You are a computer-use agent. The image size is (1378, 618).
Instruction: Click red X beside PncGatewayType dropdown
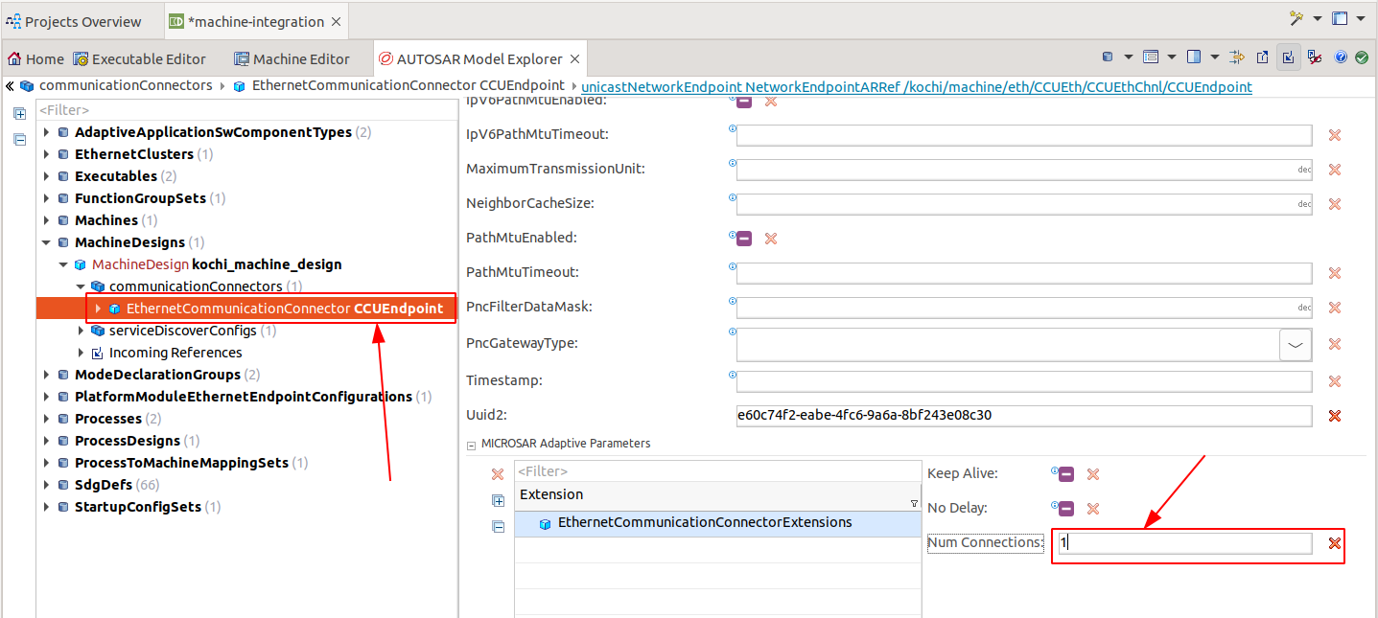click(x=1334, y=344)
